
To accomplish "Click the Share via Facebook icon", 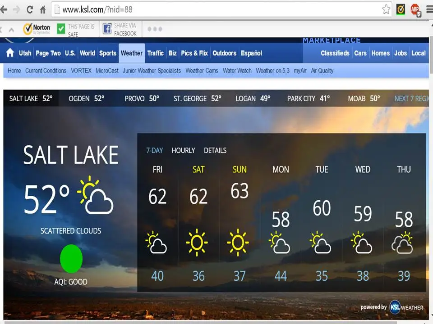I will (107, 29).
